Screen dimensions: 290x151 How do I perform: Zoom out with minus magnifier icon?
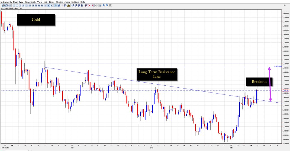(107, 6)
